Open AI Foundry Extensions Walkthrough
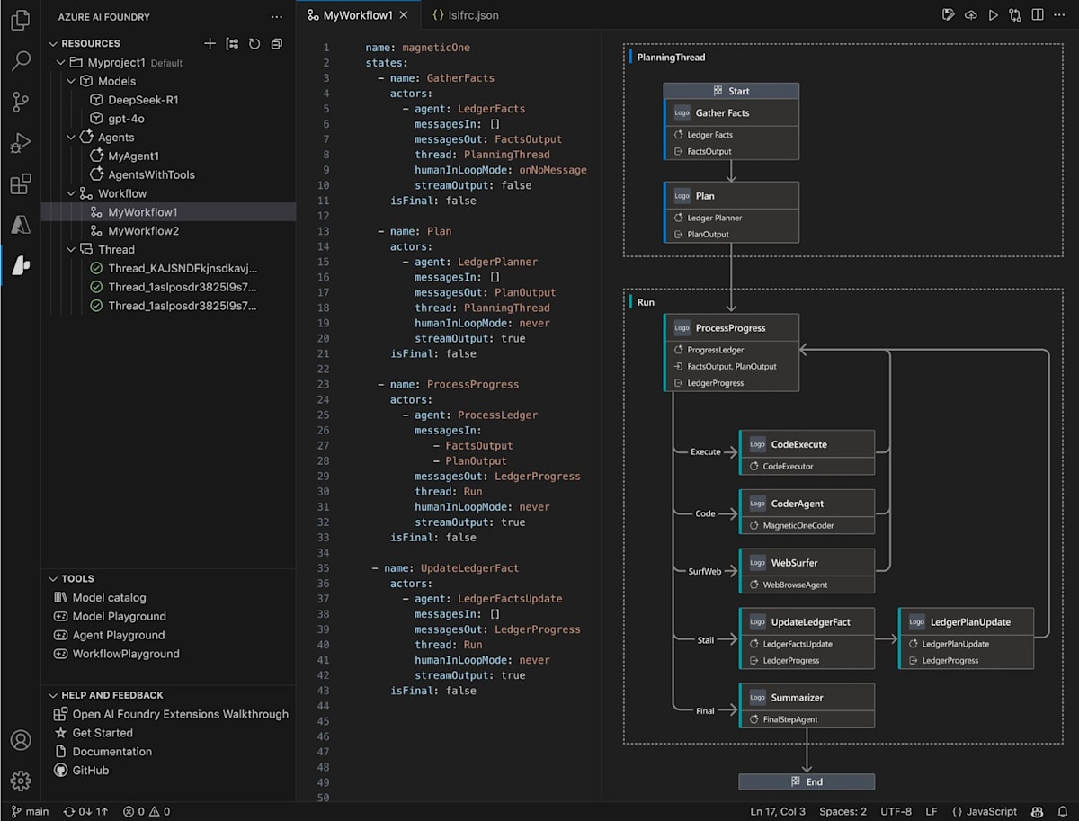This screenshot has width=1079, height=821. coord(181,714)
